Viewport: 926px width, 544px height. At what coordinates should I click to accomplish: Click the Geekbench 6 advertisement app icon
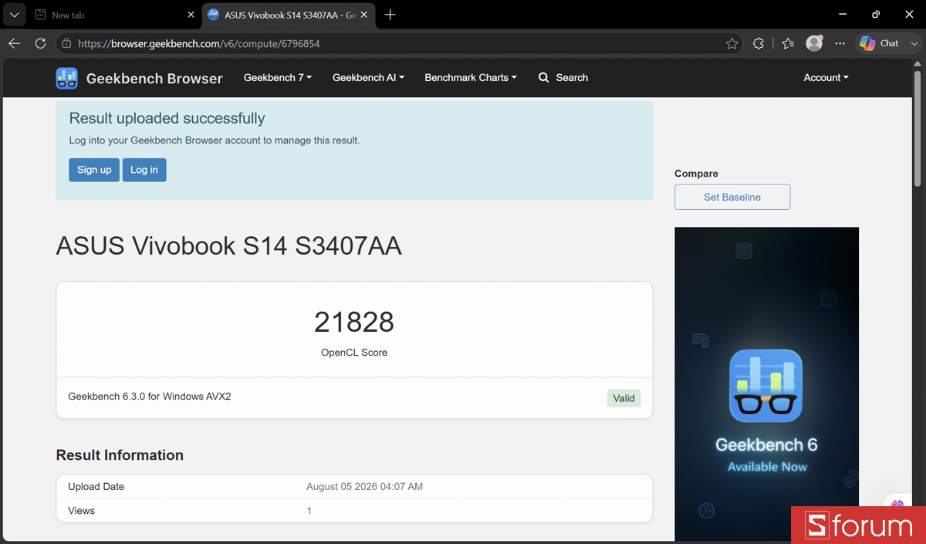[x=766, y=386]
